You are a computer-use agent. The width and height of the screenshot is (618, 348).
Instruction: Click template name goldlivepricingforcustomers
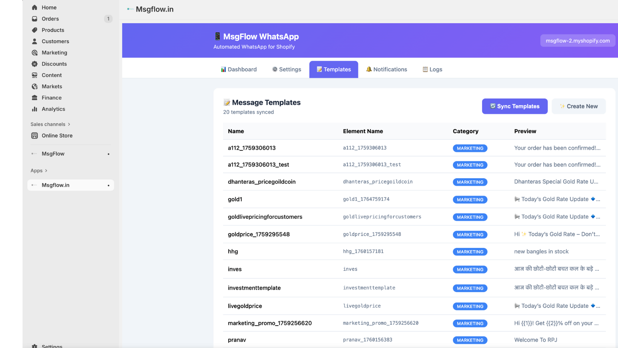(265, 217)
